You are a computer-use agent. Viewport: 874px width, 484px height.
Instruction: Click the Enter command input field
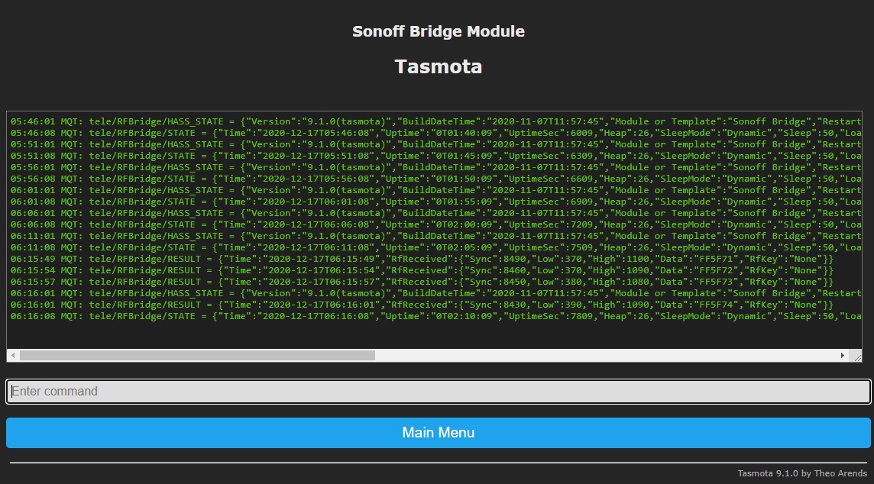pyautogui.click(x=438, y=392)
